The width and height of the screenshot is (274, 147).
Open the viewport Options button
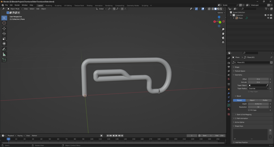(220, 13)
